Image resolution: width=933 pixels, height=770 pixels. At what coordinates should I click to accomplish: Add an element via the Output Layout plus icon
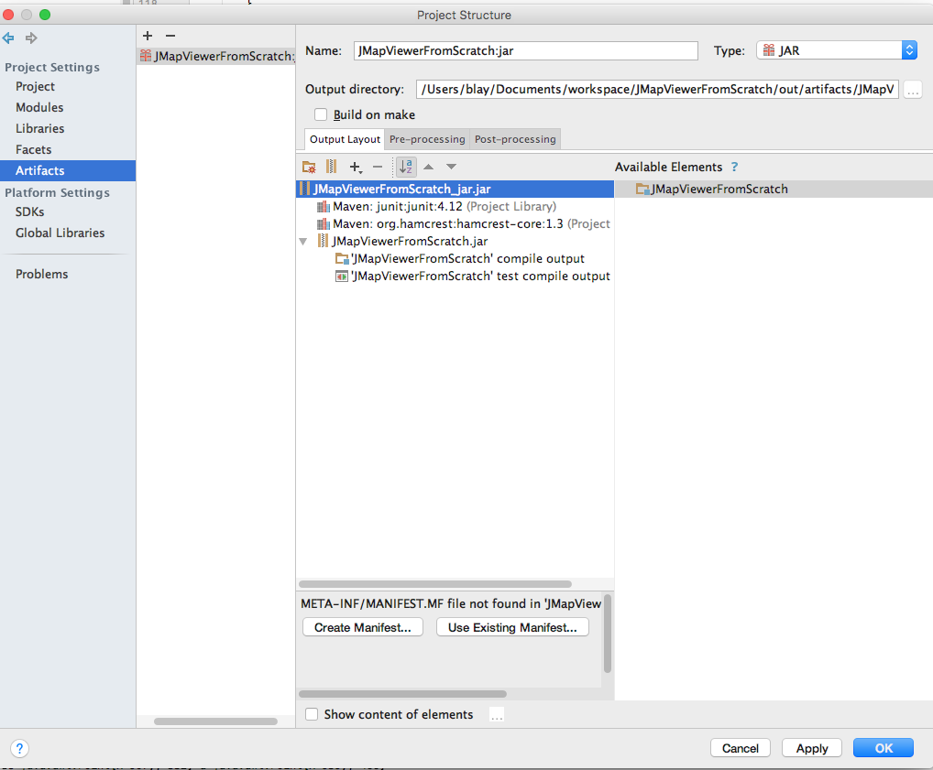coord(356,167)
